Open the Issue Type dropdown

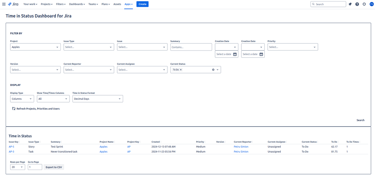89,47
